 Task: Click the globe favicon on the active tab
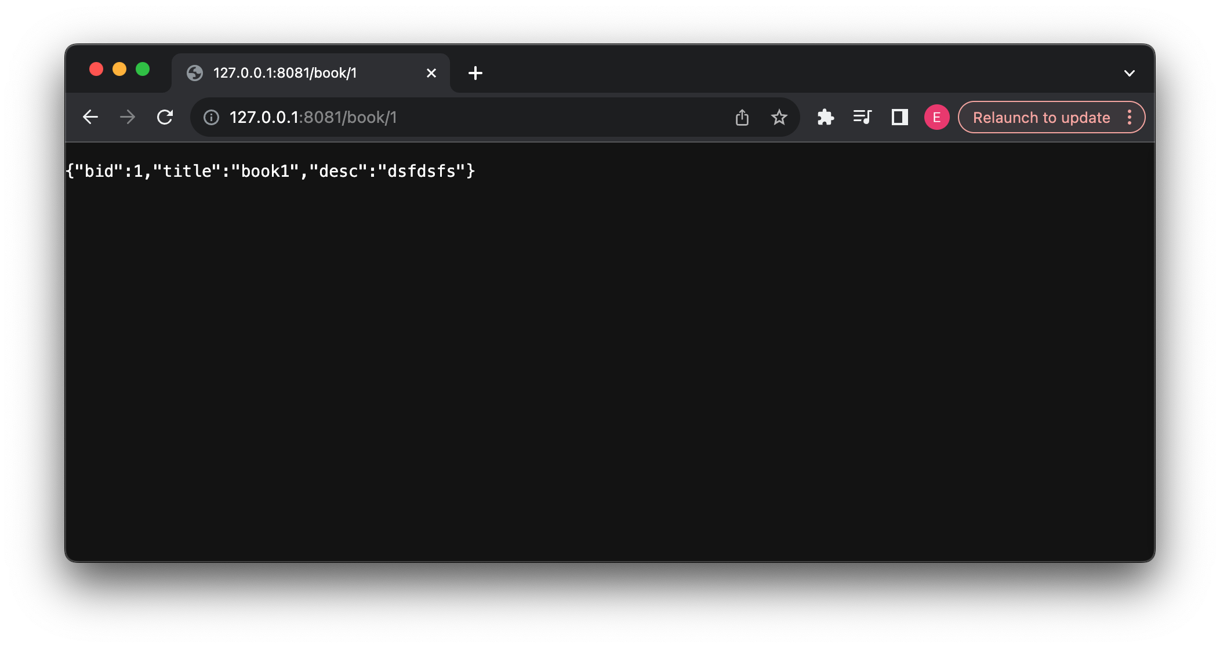point(194,73)
